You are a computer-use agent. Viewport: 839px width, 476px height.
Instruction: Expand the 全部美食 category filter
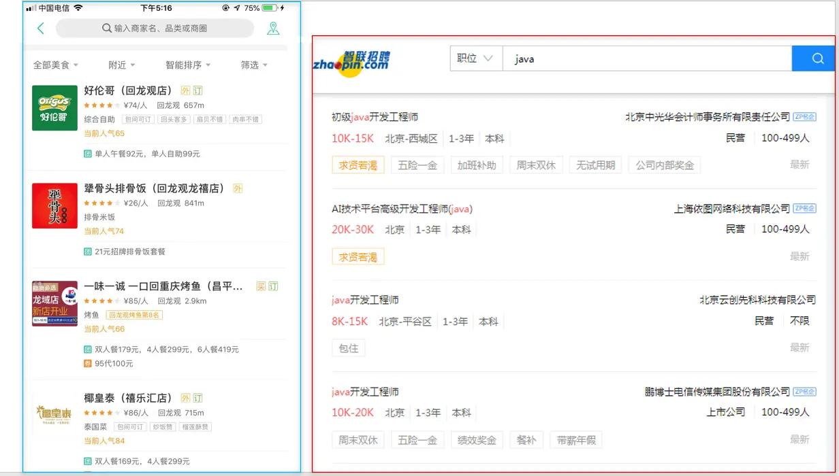click(55, 65)
